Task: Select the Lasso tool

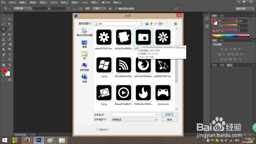Action: pos(3,24)
